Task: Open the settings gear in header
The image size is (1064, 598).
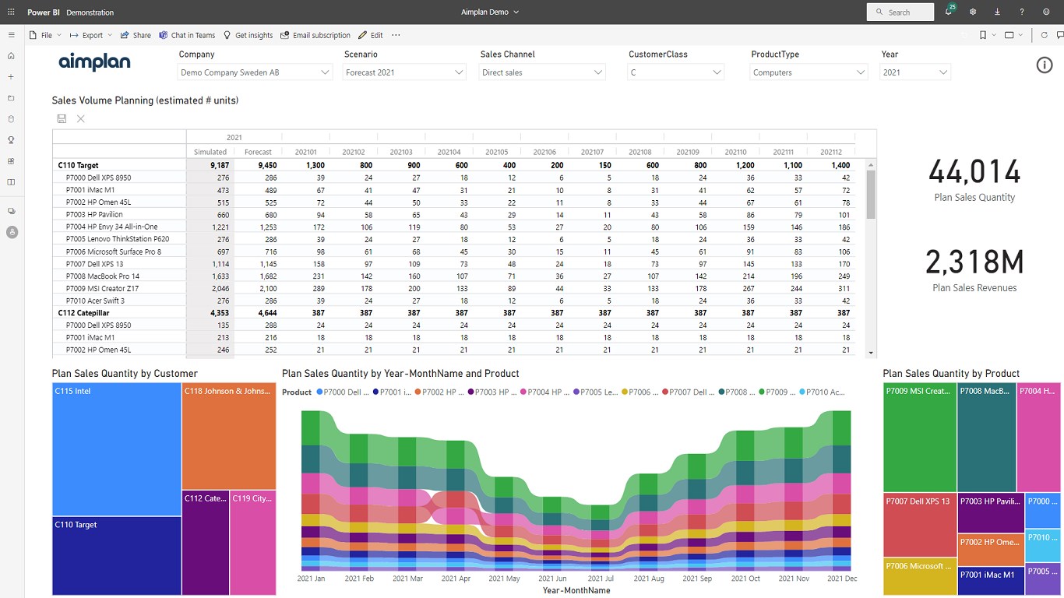Action: tap(973, 12)
